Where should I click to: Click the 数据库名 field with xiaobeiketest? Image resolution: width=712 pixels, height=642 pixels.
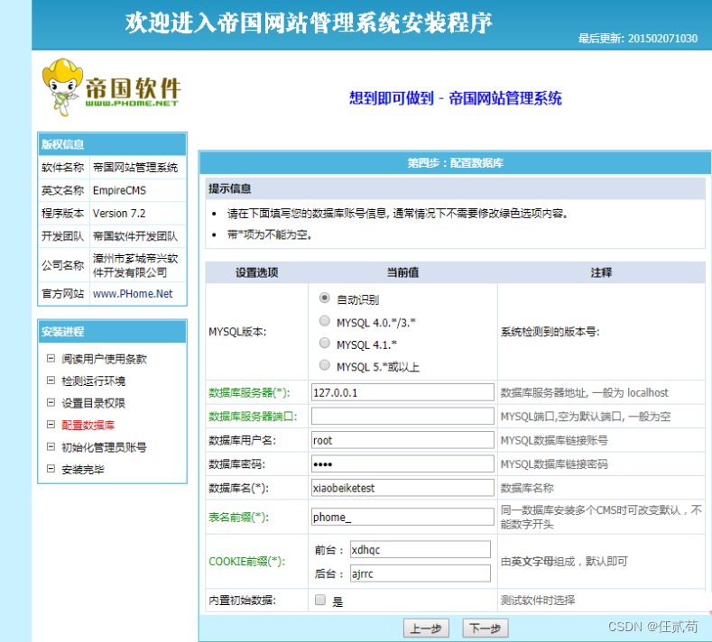click(x=402, y=488)
